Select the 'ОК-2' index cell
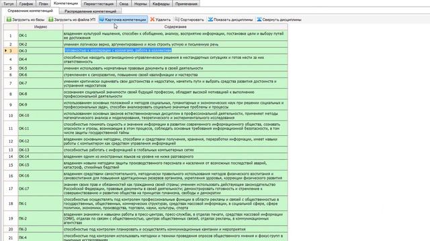Image resolution: width=430 pixels, height=241 pixels. coord(40,44)
